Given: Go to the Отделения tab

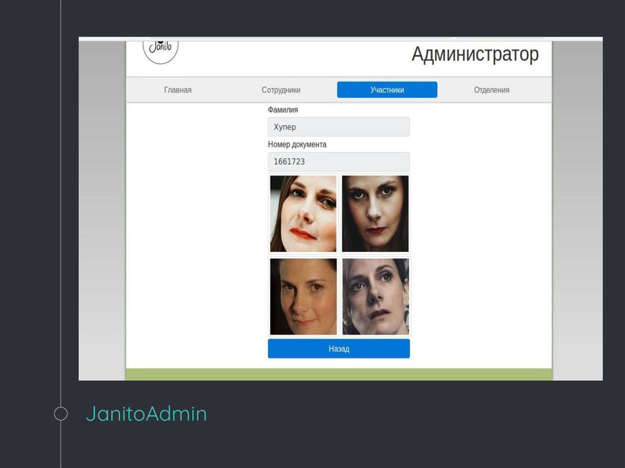Looking at the screenshot, I should point(491,90).
